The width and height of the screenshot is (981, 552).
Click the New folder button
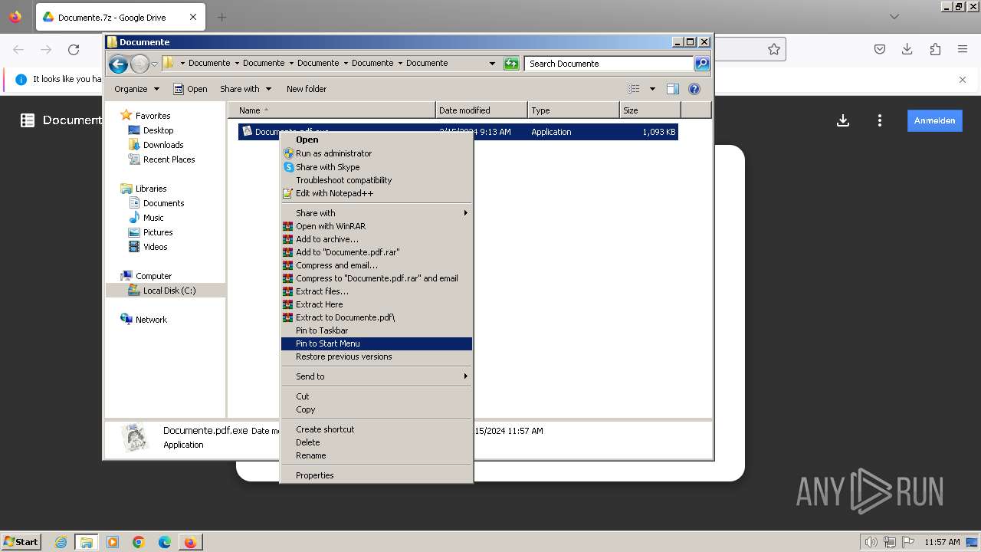[x=307, y=89]
